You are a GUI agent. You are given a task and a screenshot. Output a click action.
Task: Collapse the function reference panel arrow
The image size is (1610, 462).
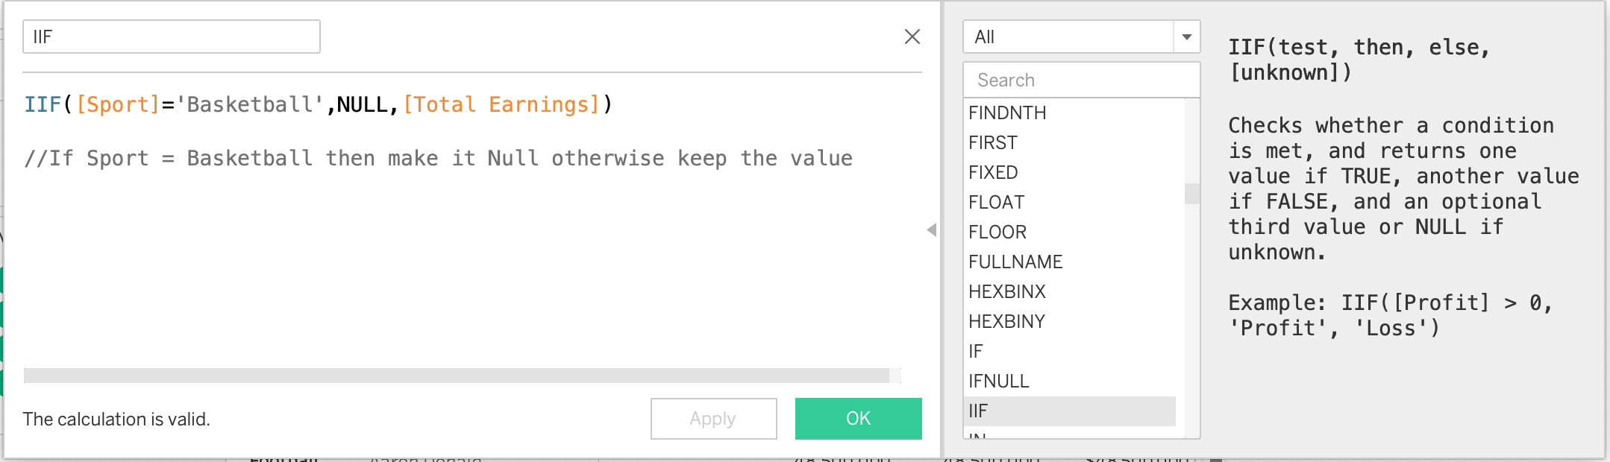click(931, 230)
